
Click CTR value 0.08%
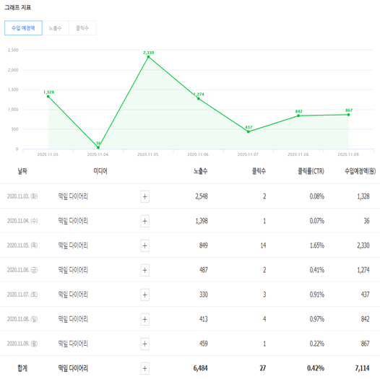point(317,196)
